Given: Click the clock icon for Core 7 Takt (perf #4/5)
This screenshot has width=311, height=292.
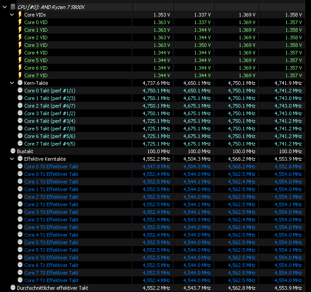Looking at the screenshot, I should (20, 143).
